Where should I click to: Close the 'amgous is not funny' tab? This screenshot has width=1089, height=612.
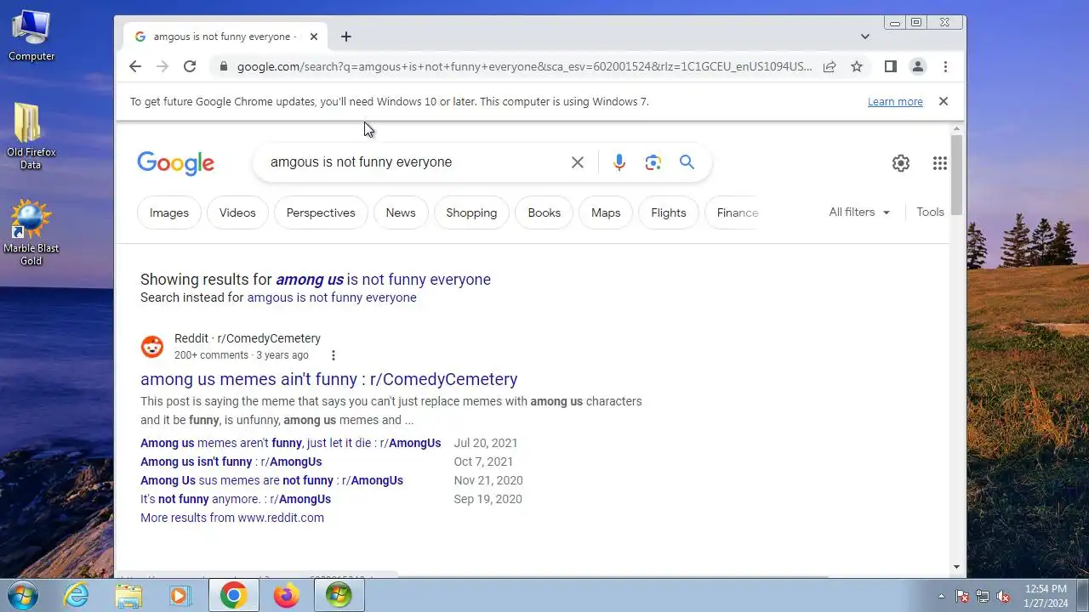tap(314, 37)
